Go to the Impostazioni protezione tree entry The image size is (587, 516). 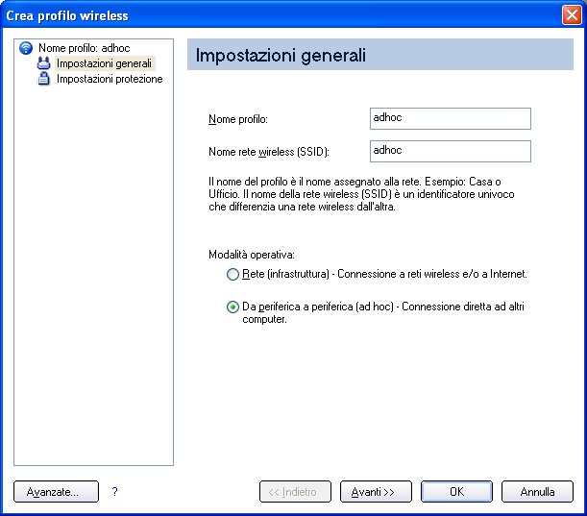110,79
